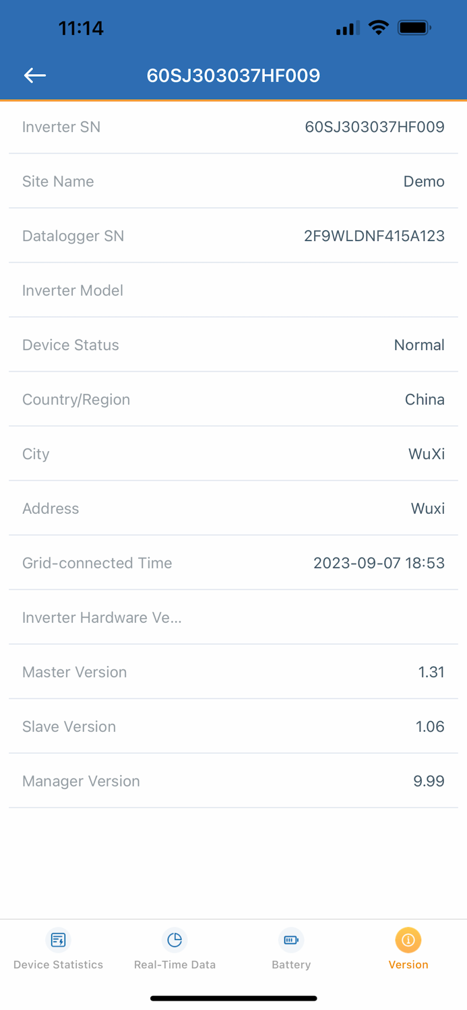The width and height of the screenshot is (467, 1010).
Task: Tap the home indicator bar at bottom
Action: pyautogui.click(x=233, y=998)
